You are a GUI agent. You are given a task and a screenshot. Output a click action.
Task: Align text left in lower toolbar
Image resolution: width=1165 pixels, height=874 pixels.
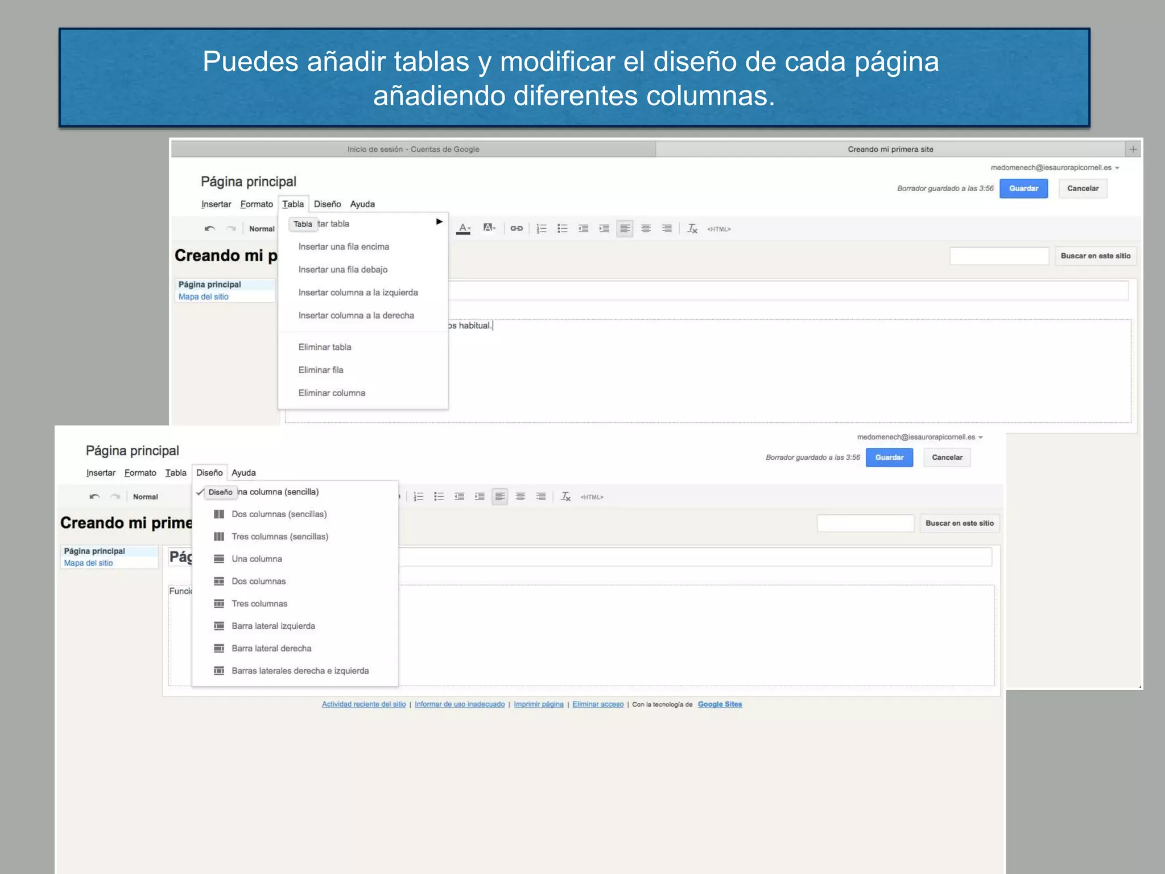pyautogui.click(x=500, y=497)
